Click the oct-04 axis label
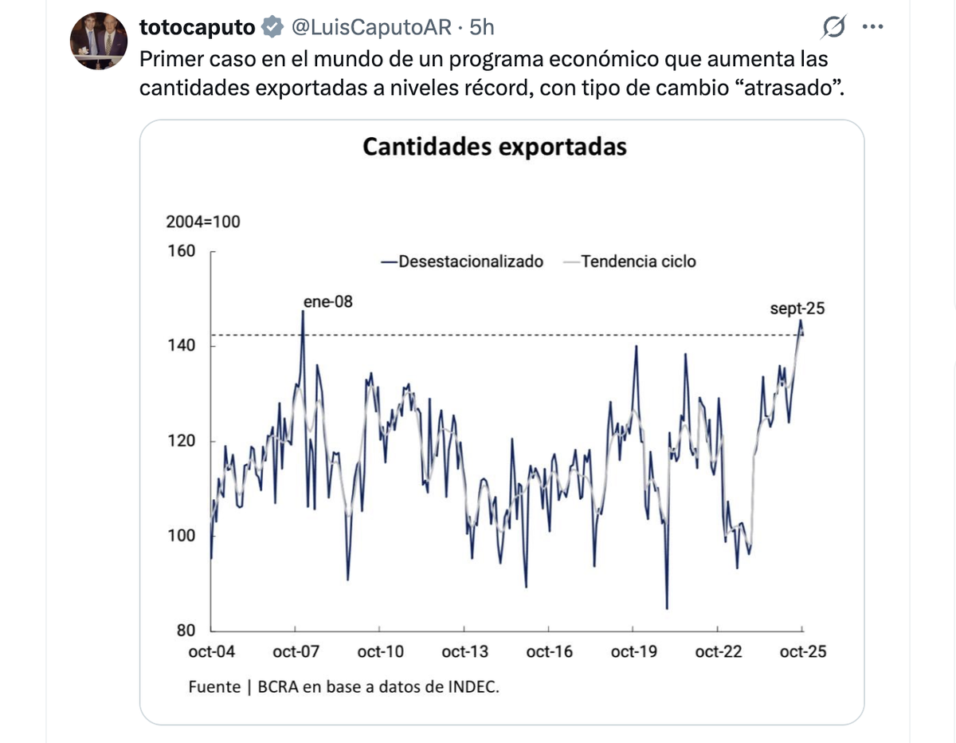This screenshot has width=956, height=743. pyautogui.click(x=211, y=652)
